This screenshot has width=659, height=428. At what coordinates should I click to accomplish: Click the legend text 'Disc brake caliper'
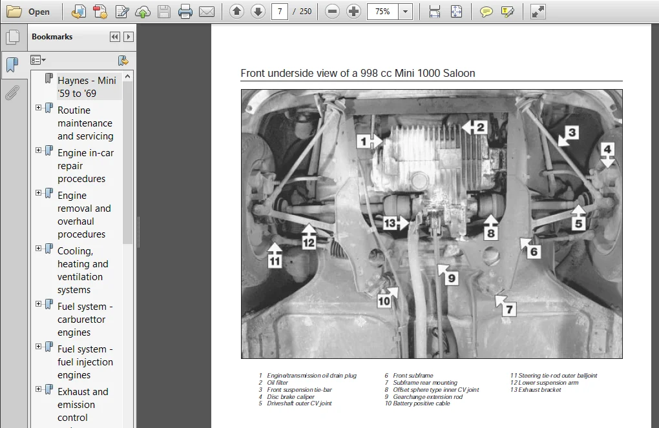pos(291,396)
